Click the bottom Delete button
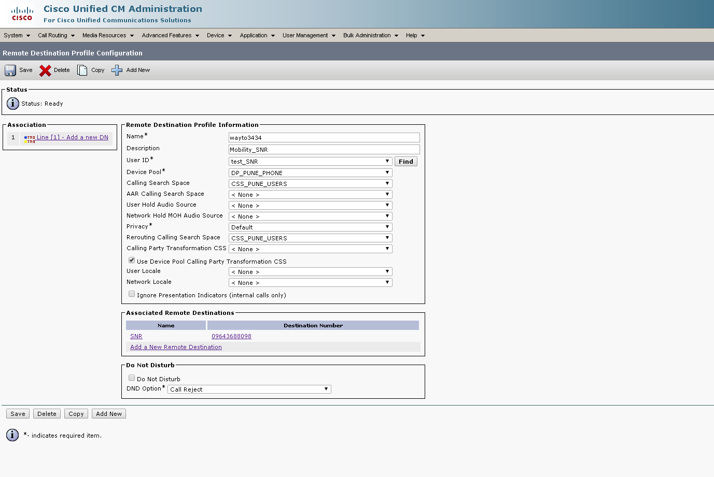Image resolution: width=714 pixels, height=477 pixels. 47,414
